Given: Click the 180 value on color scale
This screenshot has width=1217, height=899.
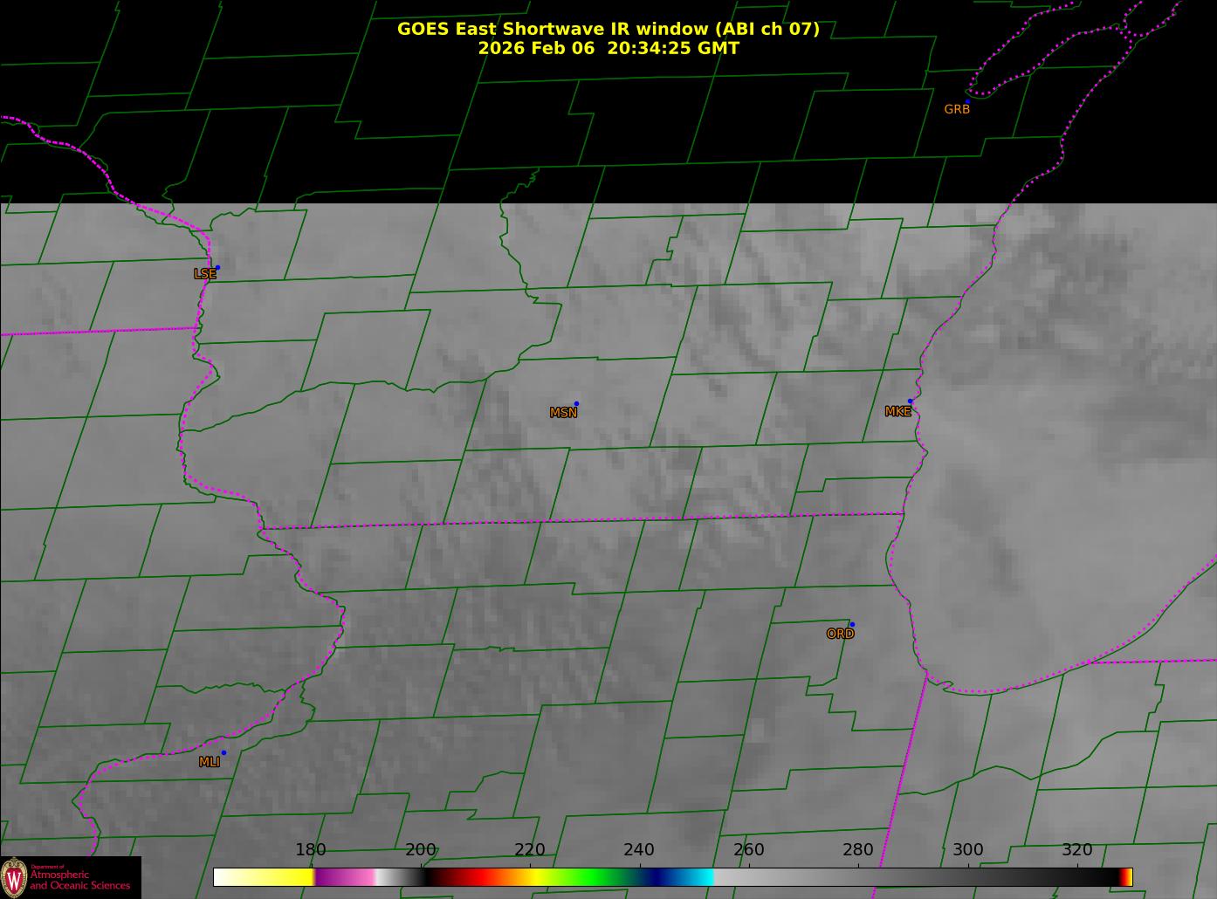Looking at the screenshot, I should pos(310,850).
